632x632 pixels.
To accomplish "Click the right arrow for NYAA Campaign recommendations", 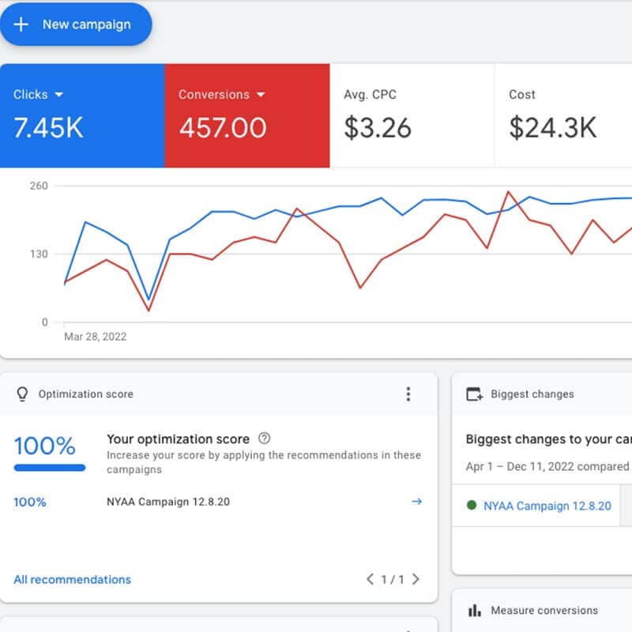I will pyautogui.click(x=417, y=502).
